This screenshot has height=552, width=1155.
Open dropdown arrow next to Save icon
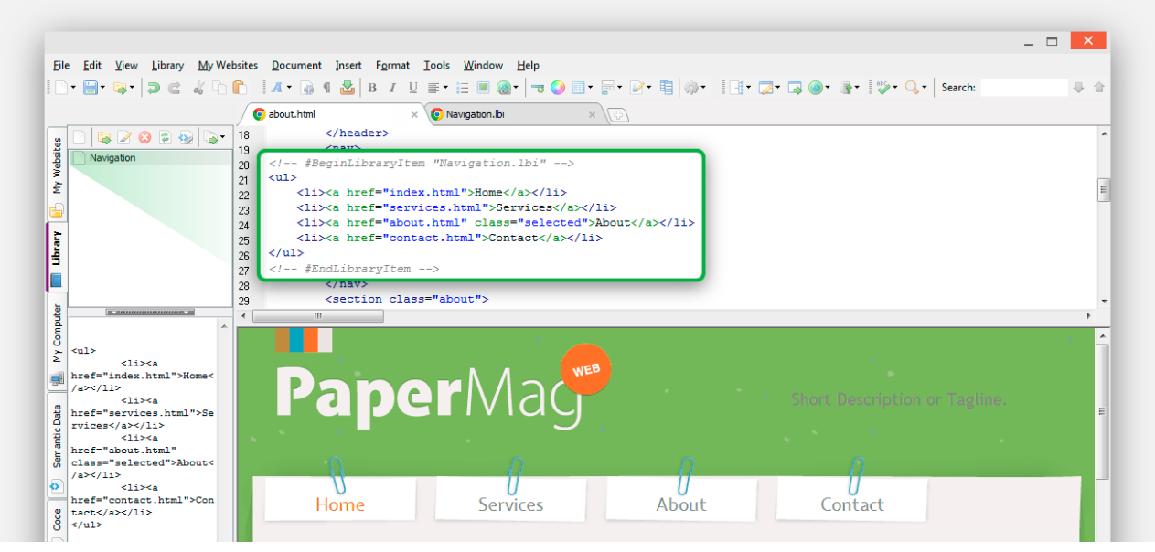click(102, 88)
